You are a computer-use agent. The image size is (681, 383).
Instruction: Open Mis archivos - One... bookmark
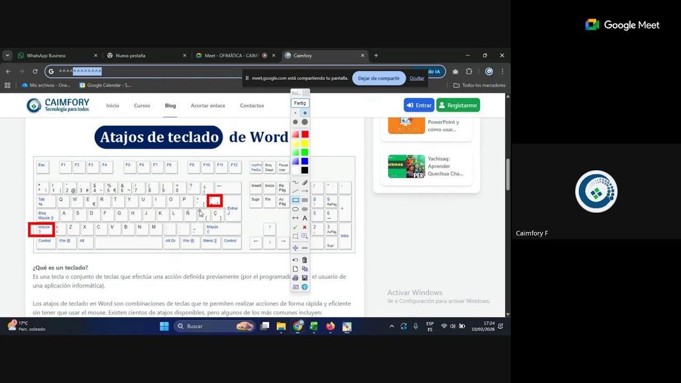[x=46, y=85]
